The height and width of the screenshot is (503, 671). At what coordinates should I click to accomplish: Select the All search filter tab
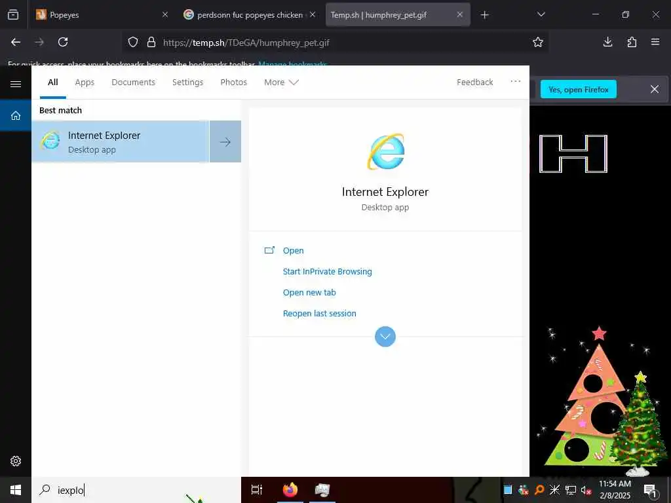53,82
